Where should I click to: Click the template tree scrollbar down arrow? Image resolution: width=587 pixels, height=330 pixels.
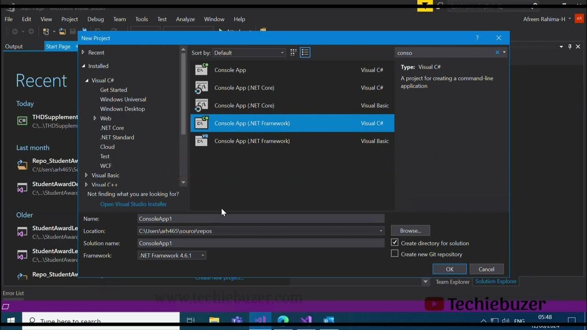pyautogui.click(x=183, y=182)
